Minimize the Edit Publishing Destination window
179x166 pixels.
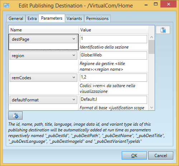point(146,5)
